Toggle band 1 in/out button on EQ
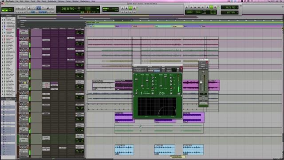The image size is (284, 160). click(x=153, y=93)
